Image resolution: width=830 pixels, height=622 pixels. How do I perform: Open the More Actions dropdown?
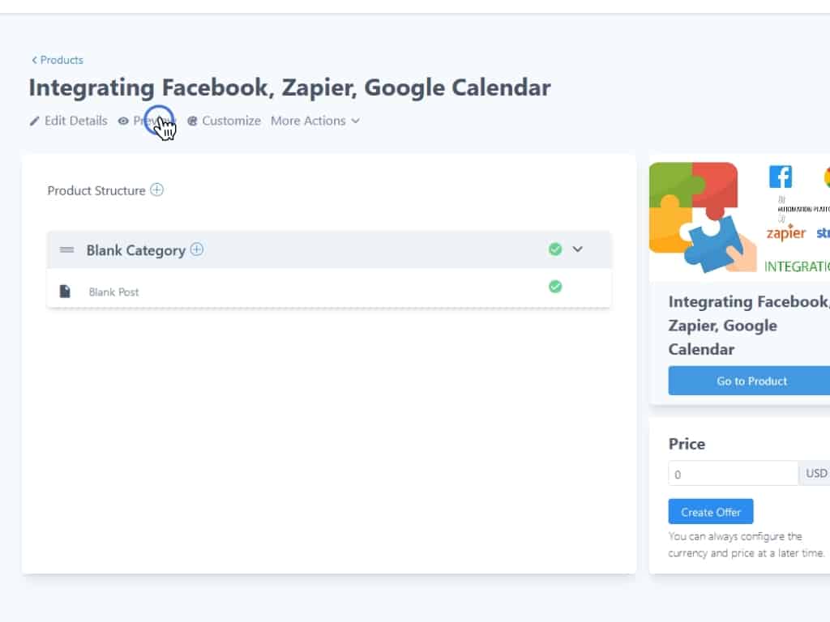(315, 121)
